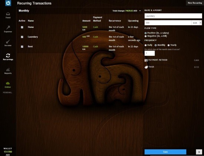Click the 5000 EUR amount
The width and height of the screenshot is (204, 156).
(x=85, y=28)
